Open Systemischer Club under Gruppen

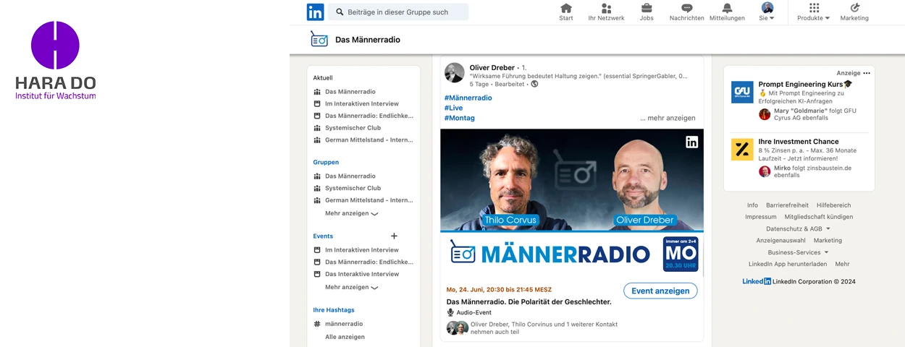353,188
